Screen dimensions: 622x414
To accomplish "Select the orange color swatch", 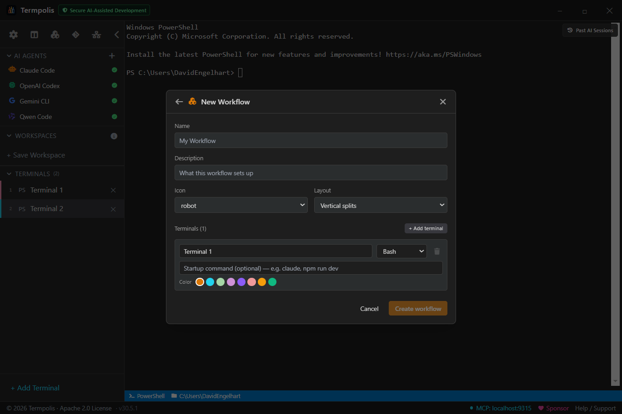I will [200, 282].
